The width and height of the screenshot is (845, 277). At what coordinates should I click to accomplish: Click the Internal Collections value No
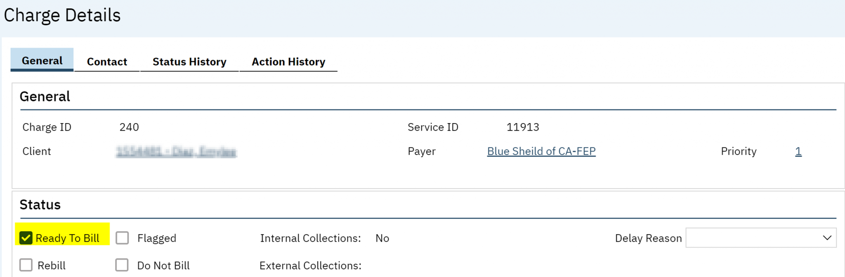click(382, 238)
